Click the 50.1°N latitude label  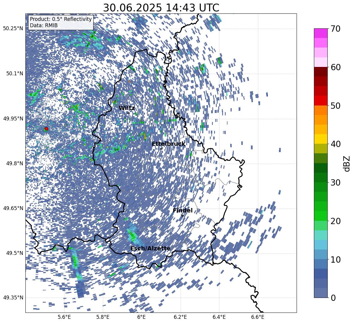pos(15,74)
